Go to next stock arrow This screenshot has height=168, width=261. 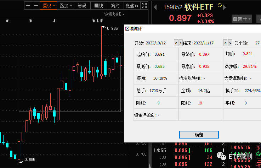point(225,7)
